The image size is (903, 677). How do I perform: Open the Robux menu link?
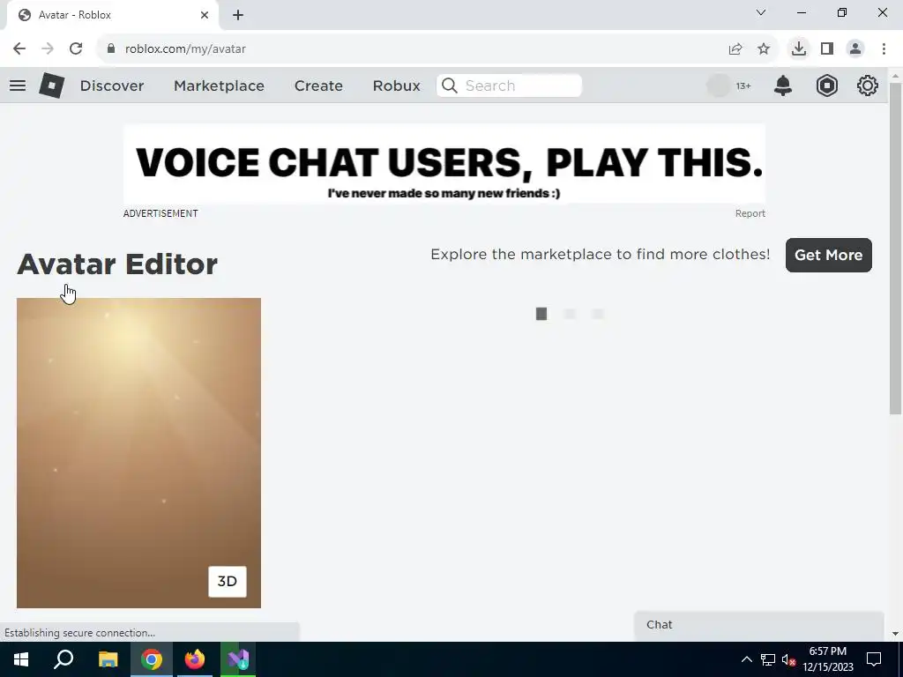click(x=396, y=86)
